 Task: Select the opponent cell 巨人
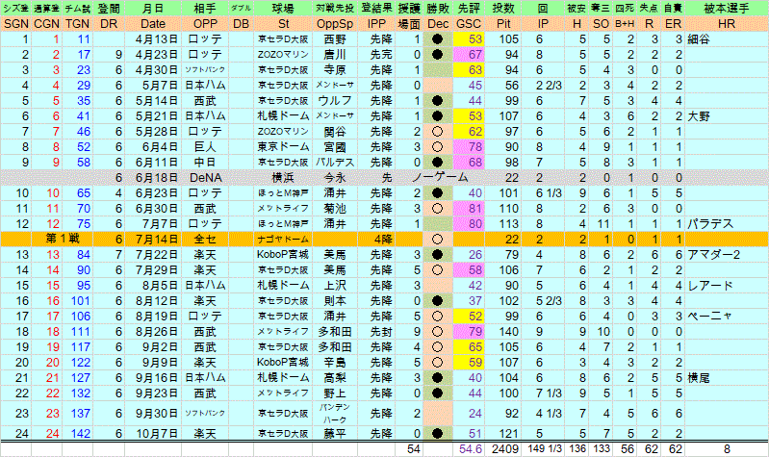pos(205,147)
